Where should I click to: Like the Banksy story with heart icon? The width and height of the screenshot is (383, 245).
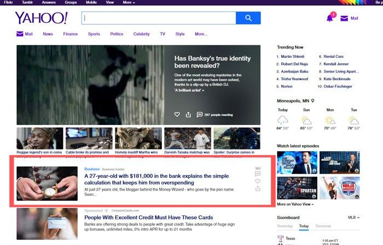177,115
